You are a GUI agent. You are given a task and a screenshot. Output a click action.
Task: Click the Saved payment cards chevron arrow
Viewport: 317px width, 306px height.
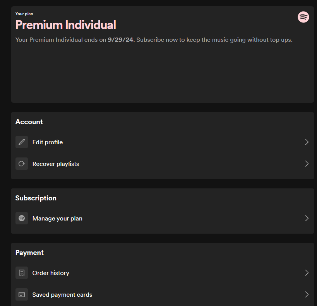[307, 294]
